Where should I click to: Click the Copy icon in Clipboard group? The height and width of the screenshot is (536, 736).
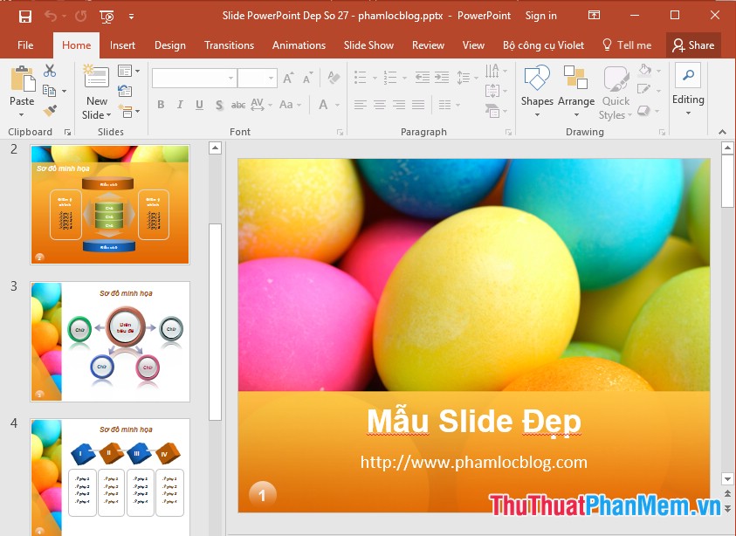coord(50,91)
